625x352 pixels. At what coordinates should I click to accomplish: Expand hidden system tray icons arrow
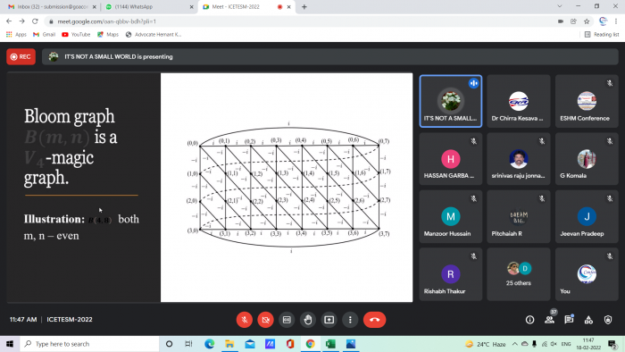(x=515, y=344)
